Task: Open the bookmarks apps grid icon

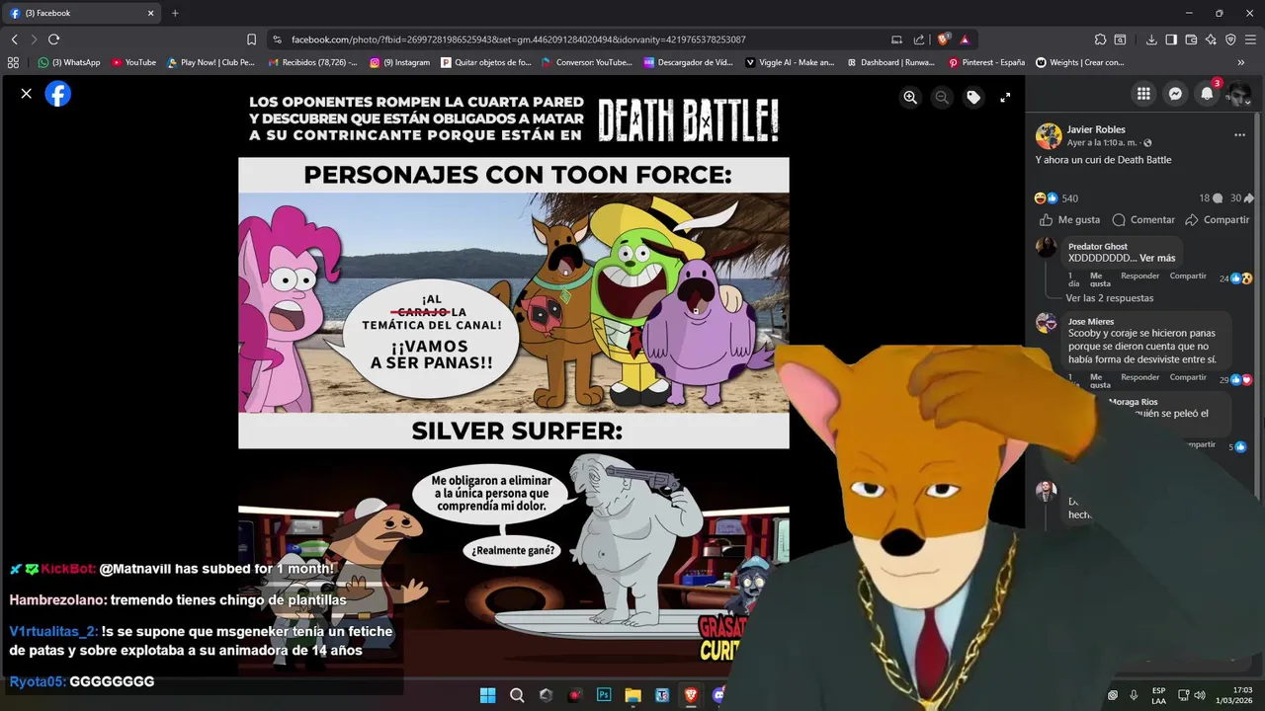Action: (13, 62)
